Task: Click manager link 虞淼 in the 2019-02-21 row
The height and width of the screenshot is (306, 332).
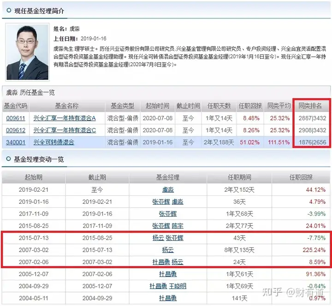Action: pyautogui.click(x=168, y=189)
